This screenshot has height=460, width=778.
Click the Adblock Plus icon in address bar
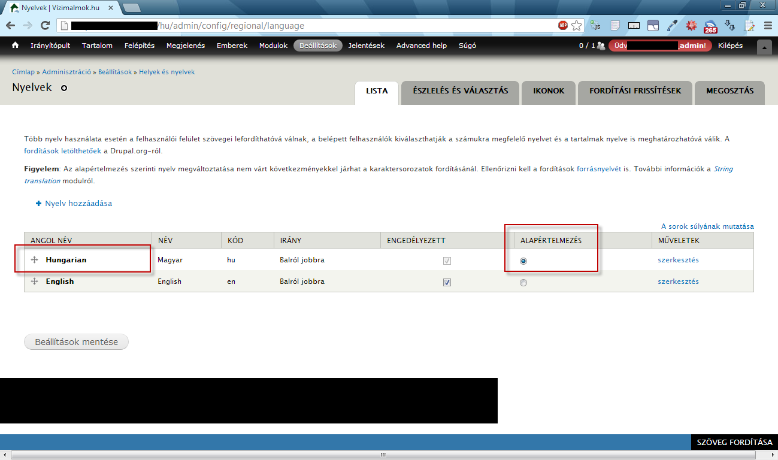coord(563,26)
